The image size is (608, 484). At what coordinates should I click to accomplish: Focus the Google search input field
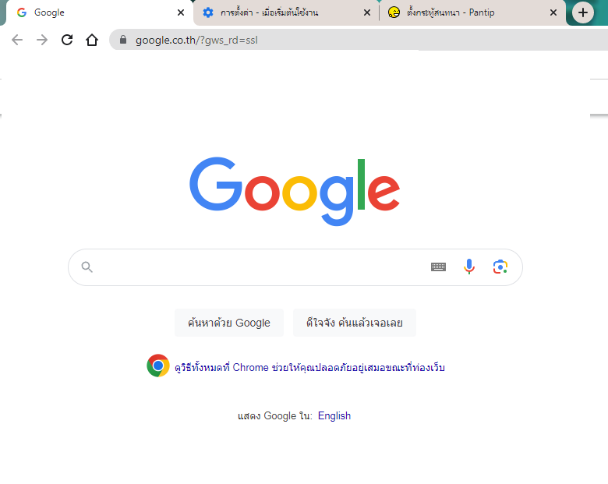tap(260, 267)
